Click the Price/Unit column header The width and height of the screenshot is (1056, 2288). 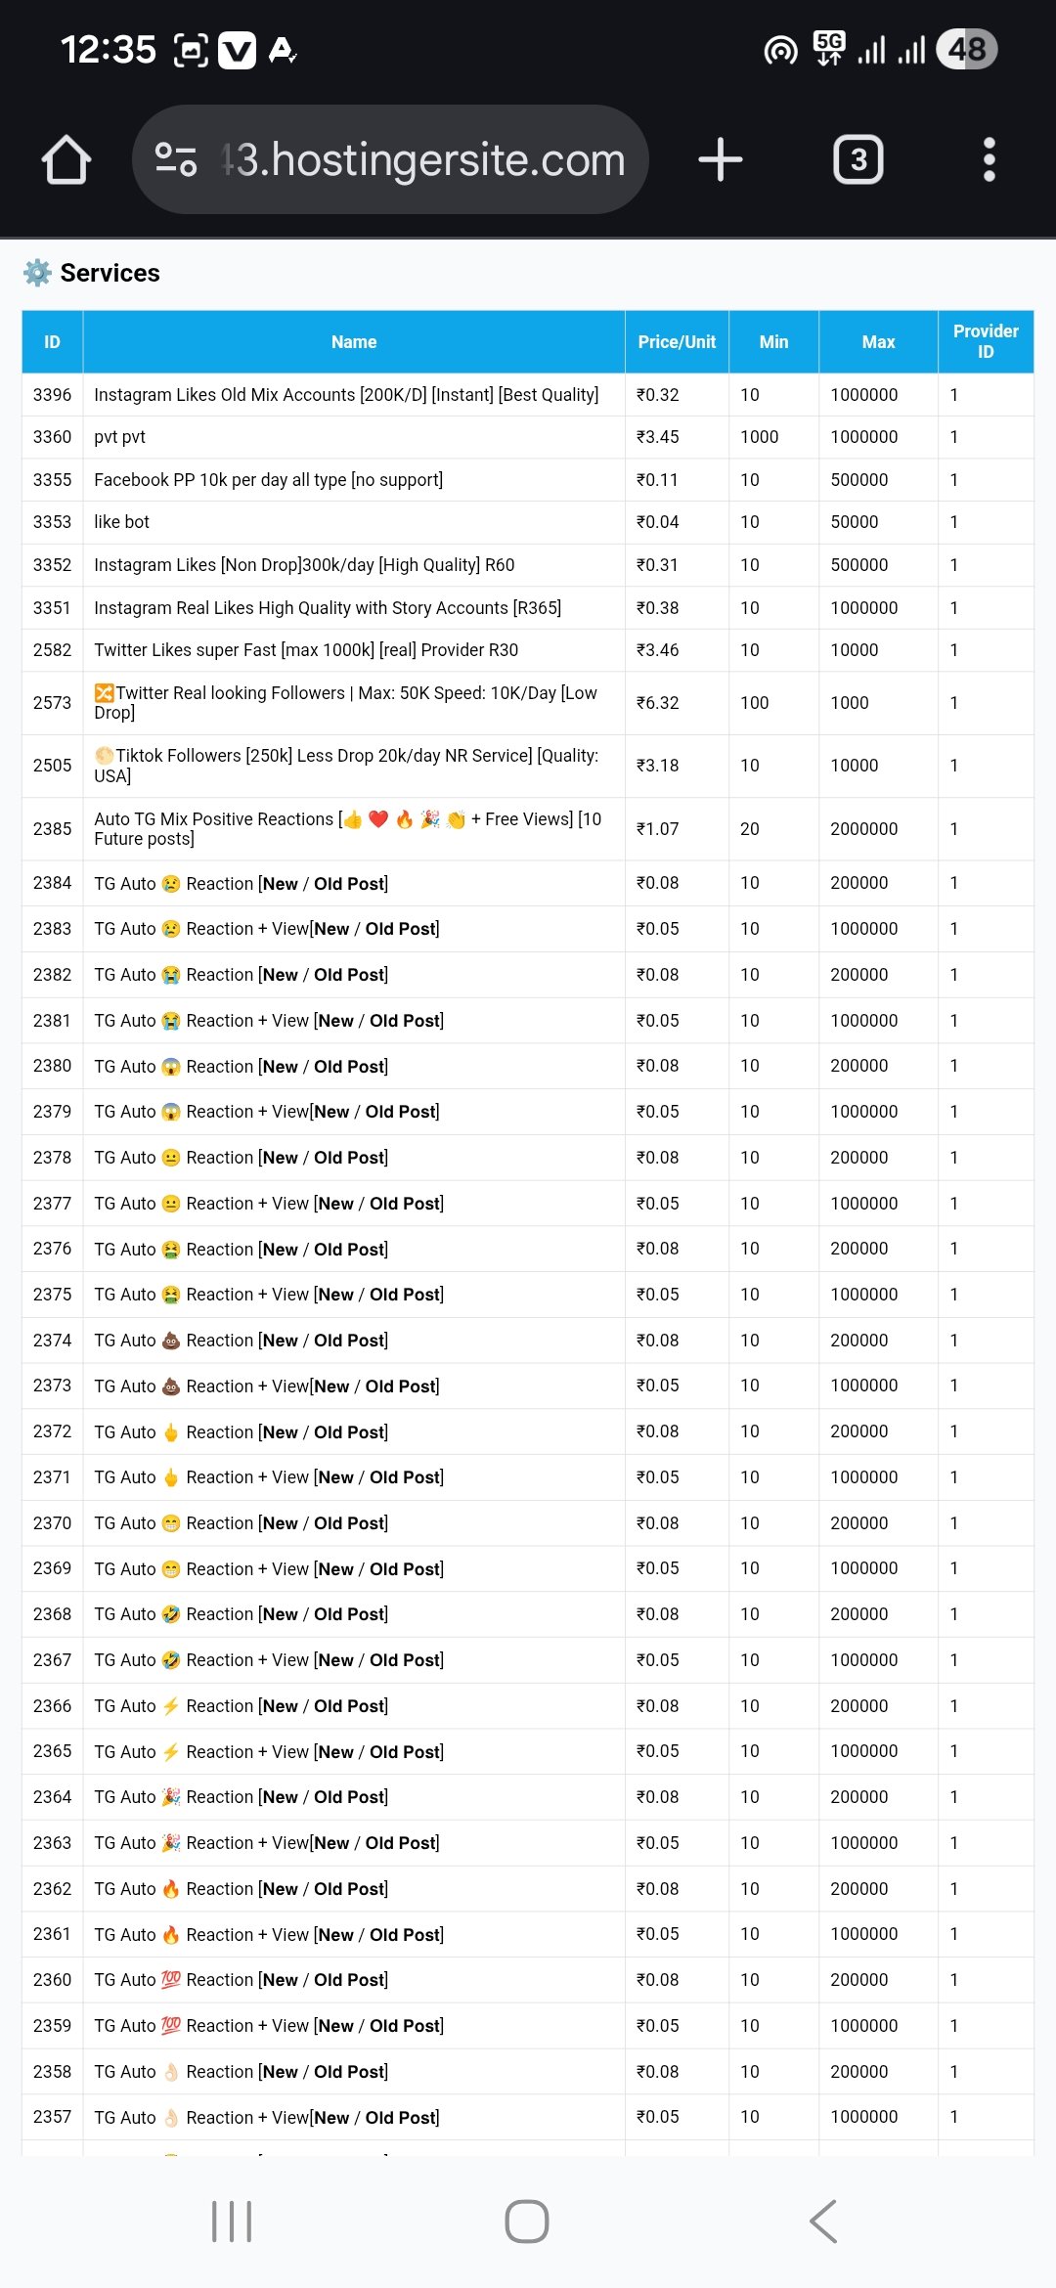click(x=677, y=342)
